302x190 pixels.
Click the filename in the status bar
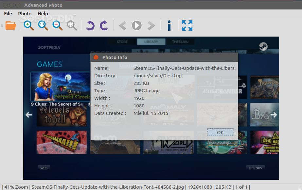(108, 187)
